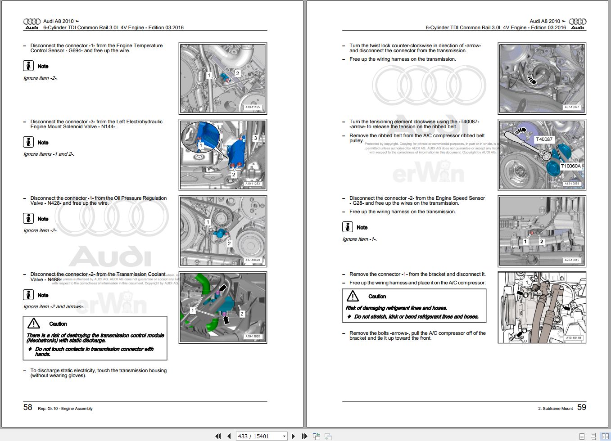Click the caution triangle icon on right page
This screenshot has width=611, height=441.
pos(353,296)
